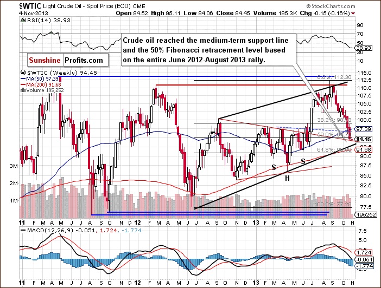
Task: Click the Volume 195,252 legend entry
Action: 43,90
